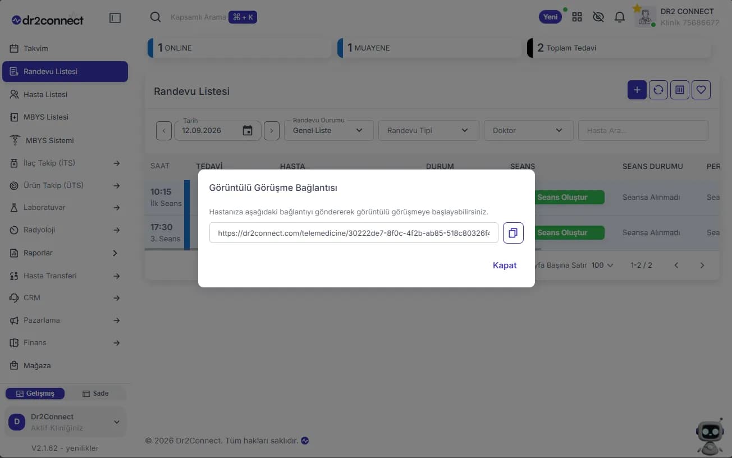
Task: Switch to Sade view mode
Action: pos(95,393)
